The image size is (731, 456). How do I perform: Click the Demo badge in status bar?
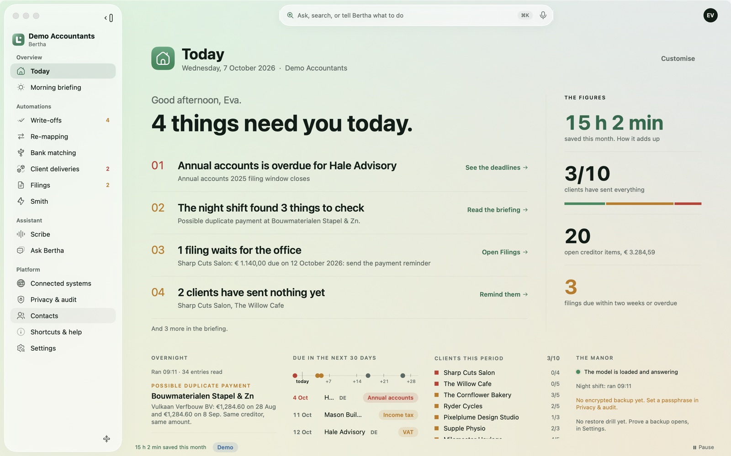(x=225, y=447)
